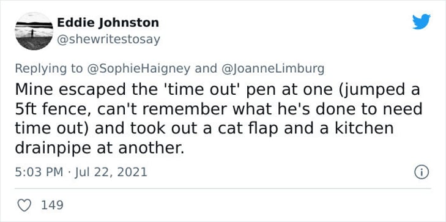Click the 5:03 PM timestamp
446x222 pixels.
[39, 172]
